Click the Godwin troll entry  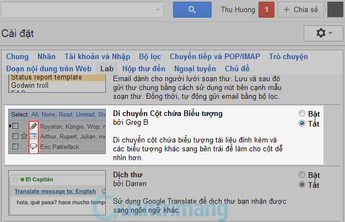pos(30,85)
